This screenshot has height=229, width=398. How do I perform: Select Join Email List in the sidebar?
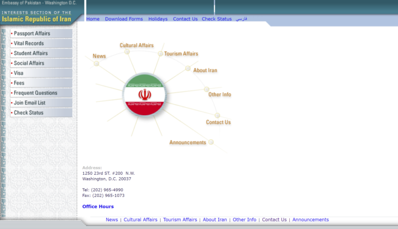[x=41, y=103]
